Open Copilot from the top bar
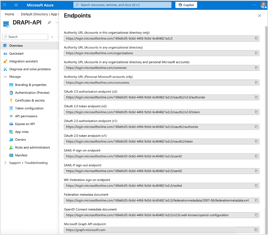Viewport: 268px width, 235px height. point(186,5)
